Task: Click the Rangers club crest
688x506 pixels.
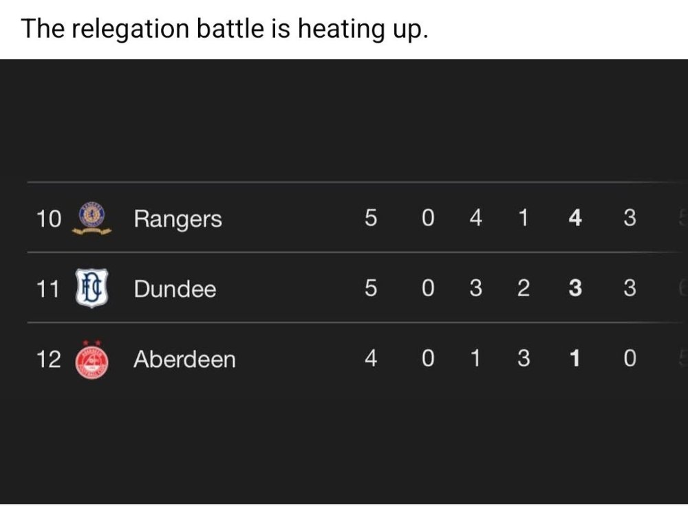Action: (92, 219)
